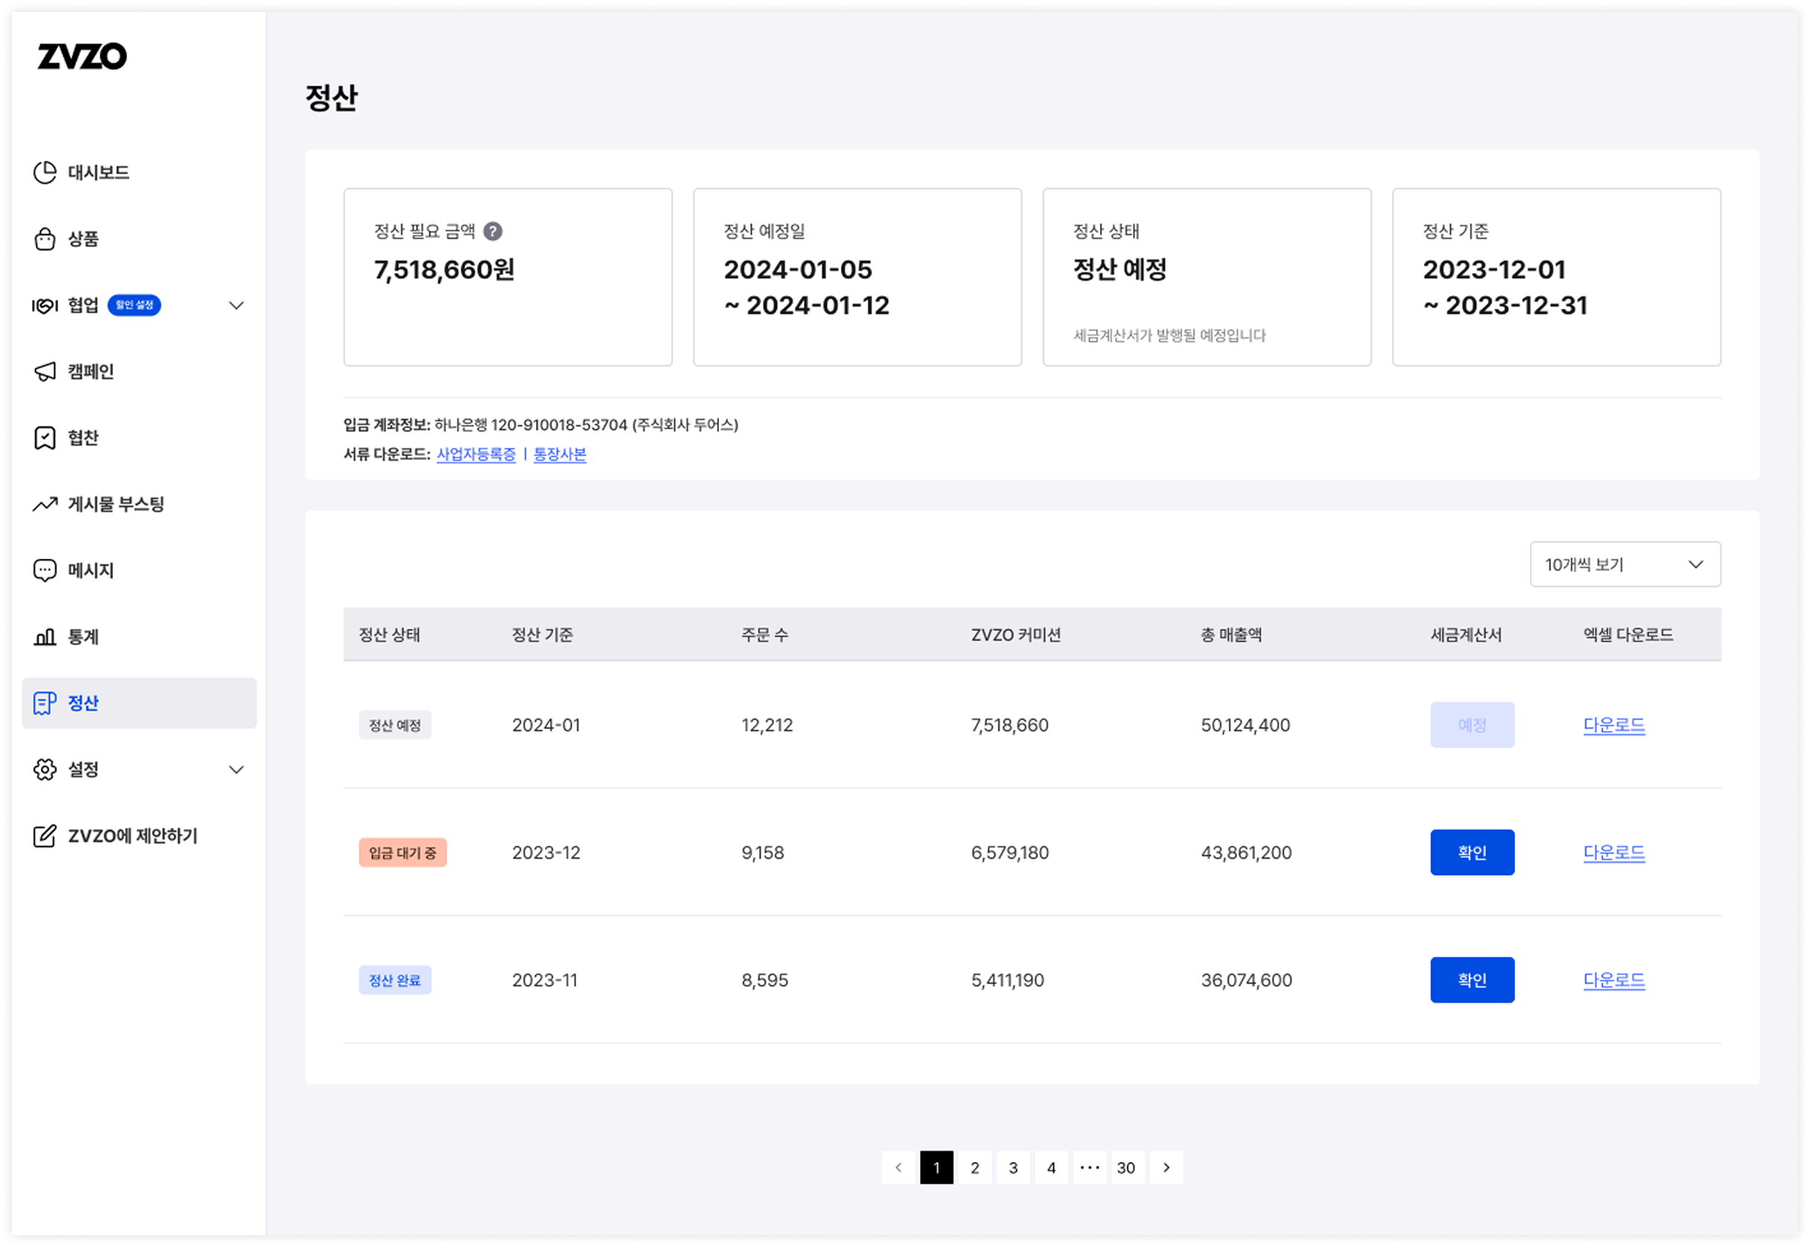Go to the ZVZO에 제안하기 menu
1810x1247 pixels.
pyautogui.click(x=132, y=836)
